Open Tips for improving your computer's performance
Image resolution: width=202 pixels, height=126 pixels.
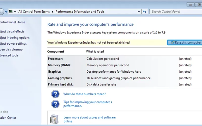88,104
